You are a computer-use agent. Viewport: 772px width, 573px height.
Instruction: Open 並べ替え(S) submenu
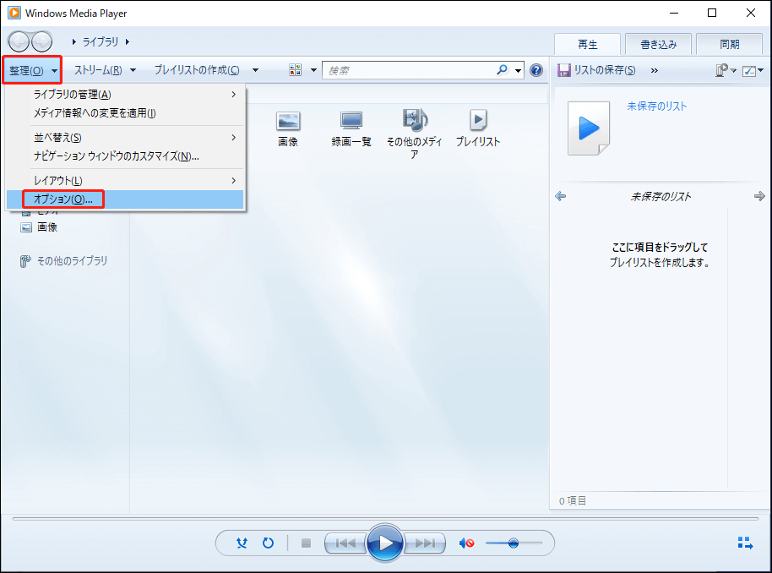coord(125,138)
